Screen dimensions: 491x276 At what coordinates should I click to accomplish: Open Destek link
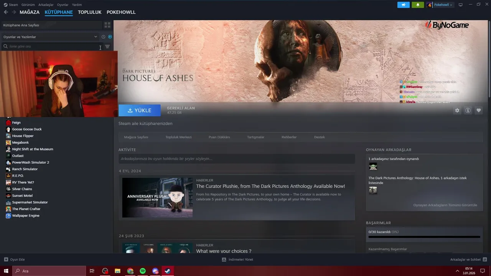320,137
